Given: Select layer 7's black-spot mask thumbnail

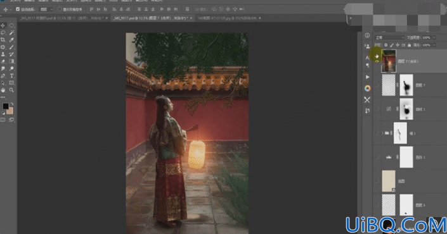Looking at the screenshot, I should pyautogui.click(x=406, y=85).
